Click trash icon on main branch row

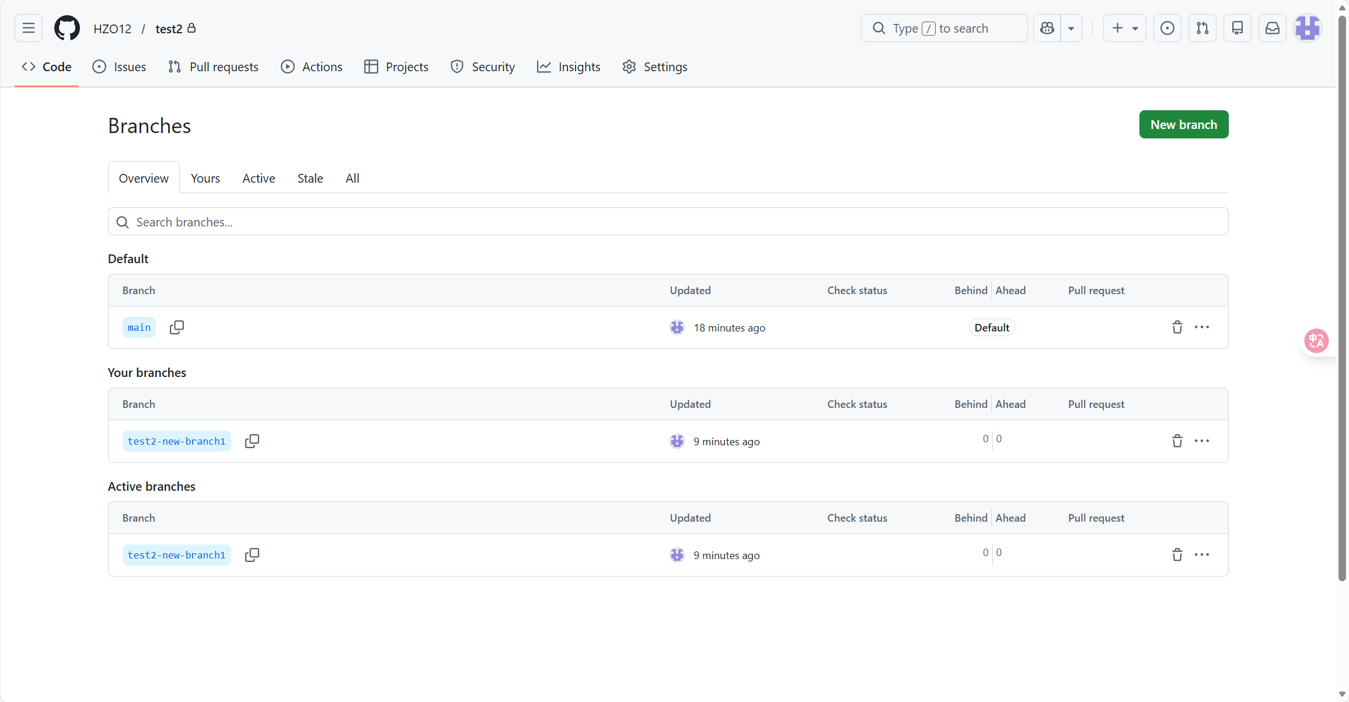click(1177, 327)
